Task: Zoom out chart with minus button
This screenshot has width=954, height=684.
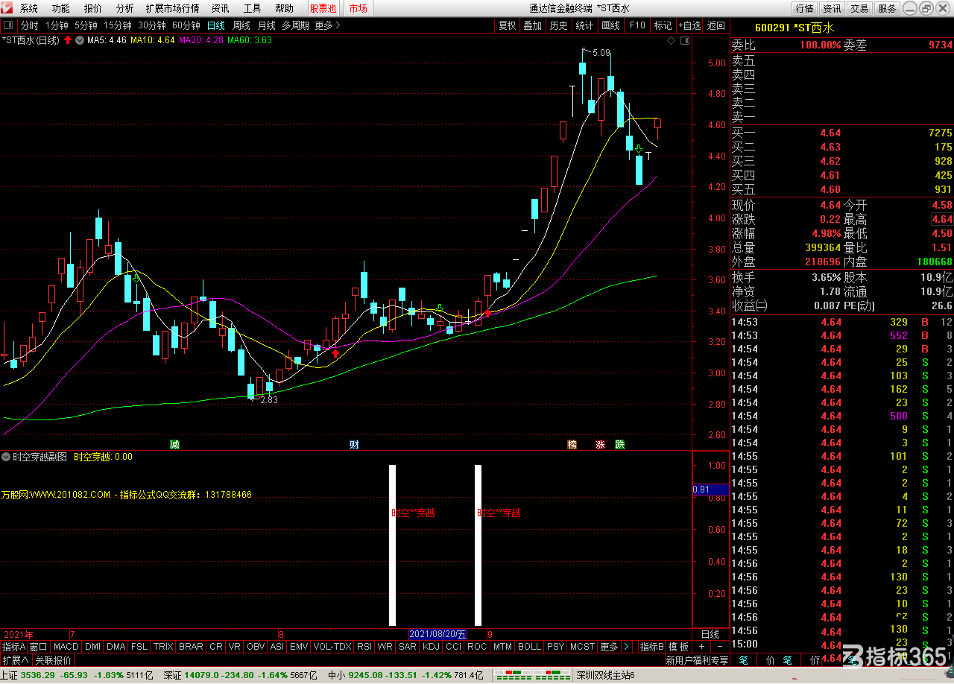Action: click(720, 646)
